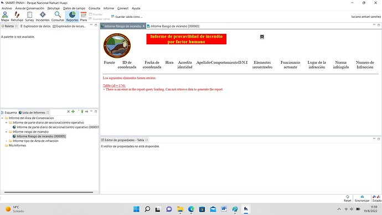Open the Informe menu

(x=109, y=8)
